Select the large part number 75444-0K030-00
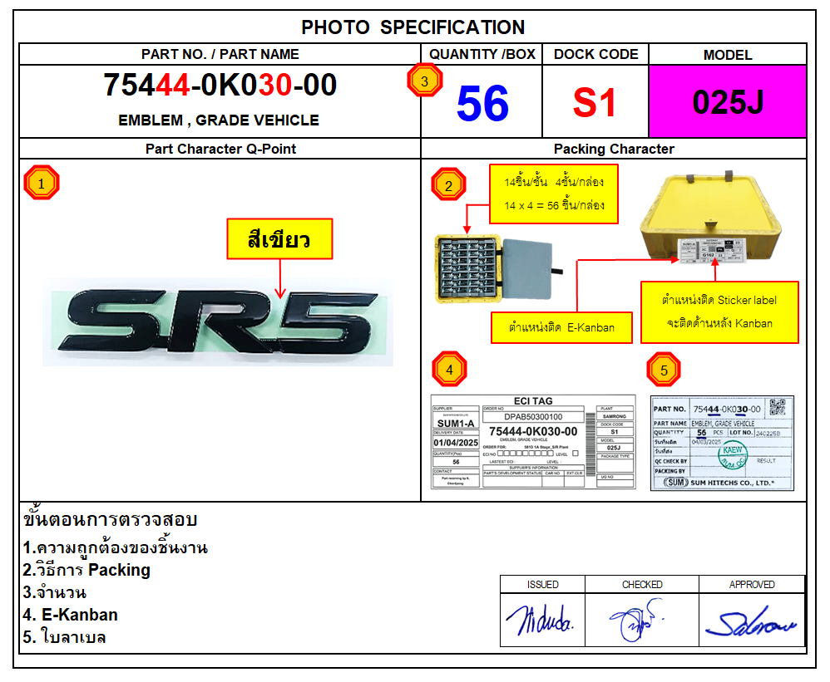Viewport: 830px width, 682px height. coord(220,85)
